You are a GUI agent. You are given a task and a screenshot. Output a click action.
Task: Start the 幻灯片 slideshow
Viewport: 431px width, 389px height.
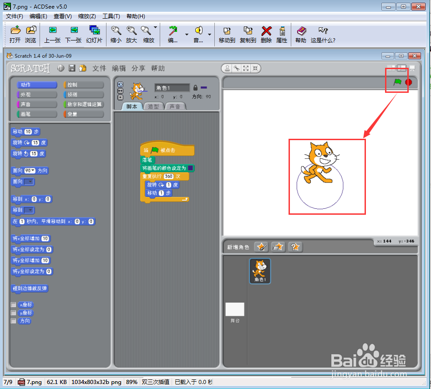(94, 34)
